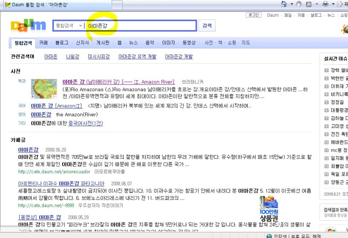The width and height of the screenshot is (348, 238).
Task: Open cafe post 아마존강 dated 2008.06.20
Action: pyautogui.click(x=28, y=150)
